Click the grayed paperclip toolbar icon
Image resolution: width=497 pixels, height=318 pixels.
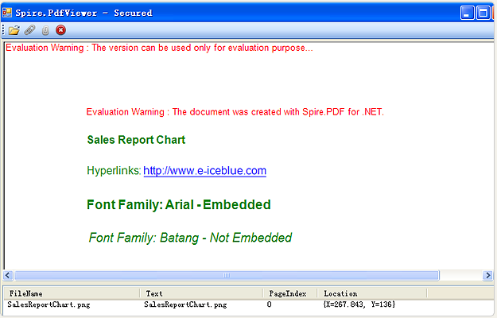tap(45, 30)
